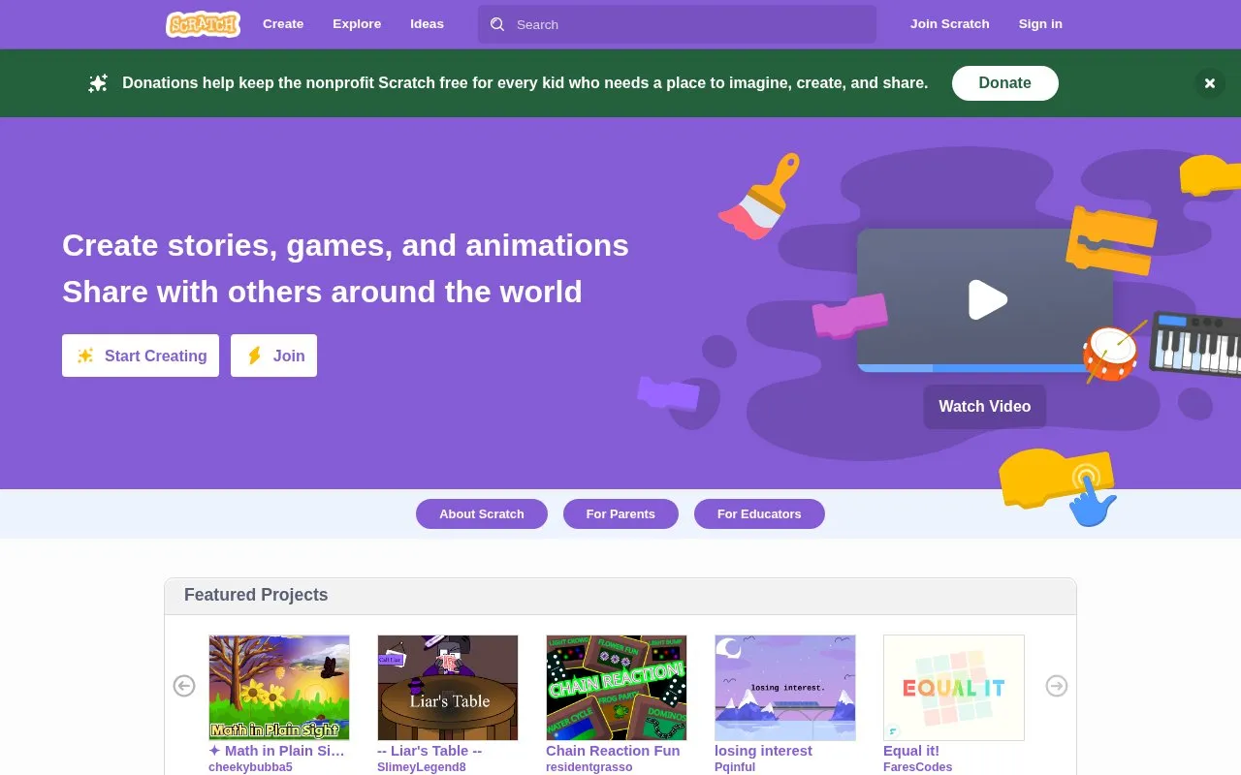Click the '✦ Math in Plain Si…' title link
Image resolution: width=1241 pixels, height=775 pixels.
[x=277, y=751]
